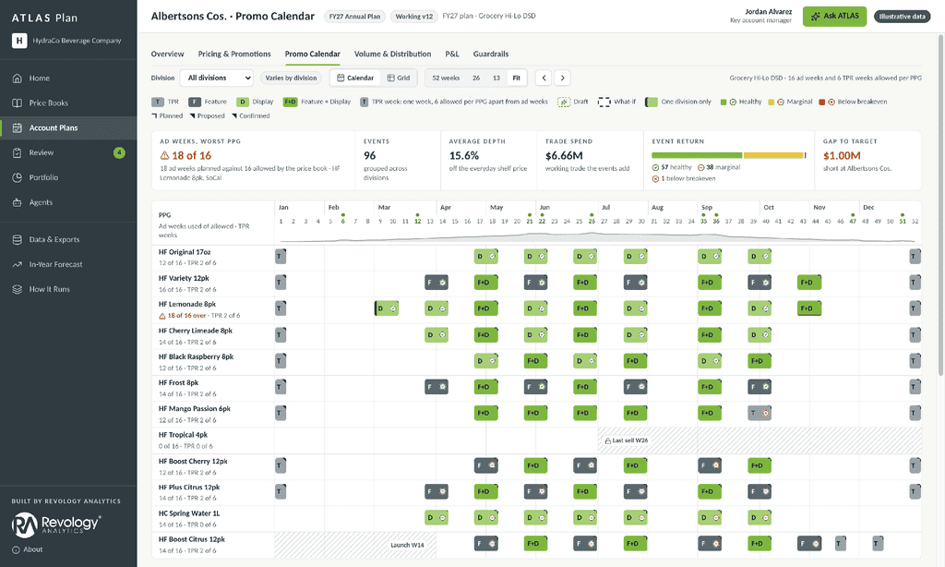Click the One division only legend swatch
This screenshot has width=945, height=567.
651,102
